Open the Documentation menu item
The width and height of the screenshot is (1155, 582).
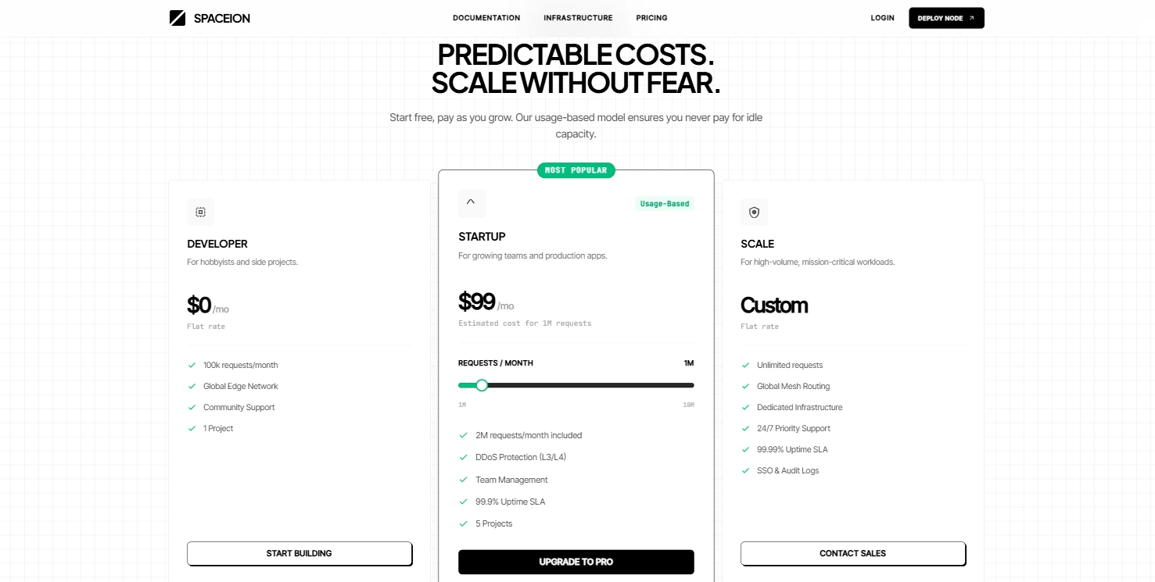click(486, 18)
